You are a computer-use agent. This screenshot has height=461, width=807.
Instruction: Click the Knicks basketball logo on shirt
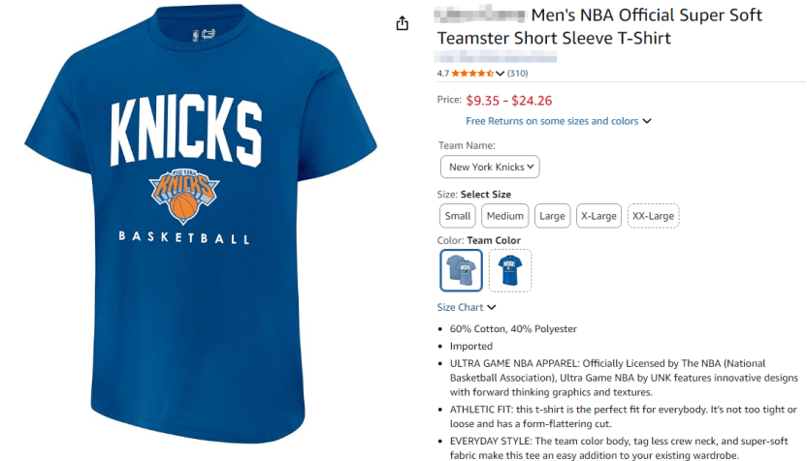pyautogui.click(x=184, y=194)
